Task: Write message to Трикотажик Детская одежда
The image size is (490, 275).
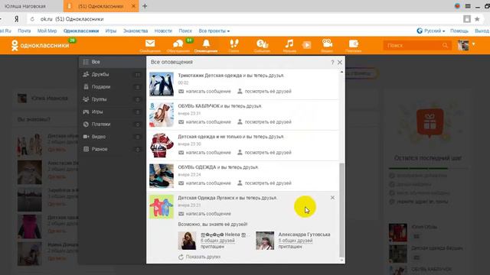Action: (x=204, y=92)
